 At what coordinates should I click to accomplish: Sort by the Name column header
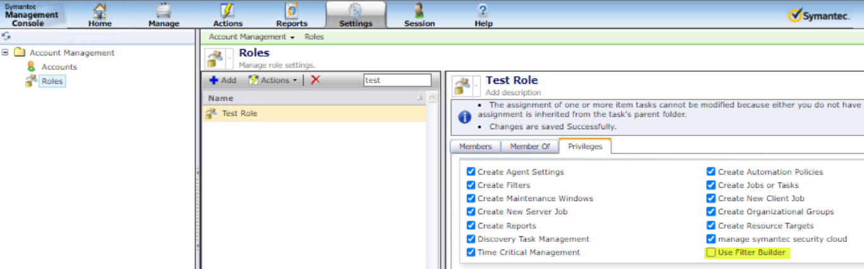[x=314, y=98]
